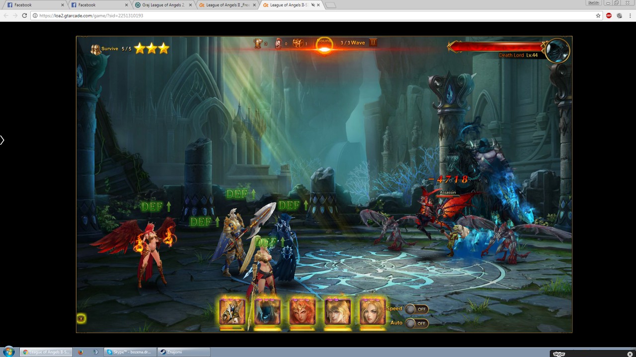Open the Skype taskbar window
This screenshot has width=636, height=357.
pos(131,352)
